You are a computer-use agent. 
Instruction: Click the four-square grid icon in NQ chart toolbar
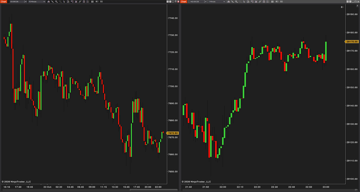pos(272,2)
